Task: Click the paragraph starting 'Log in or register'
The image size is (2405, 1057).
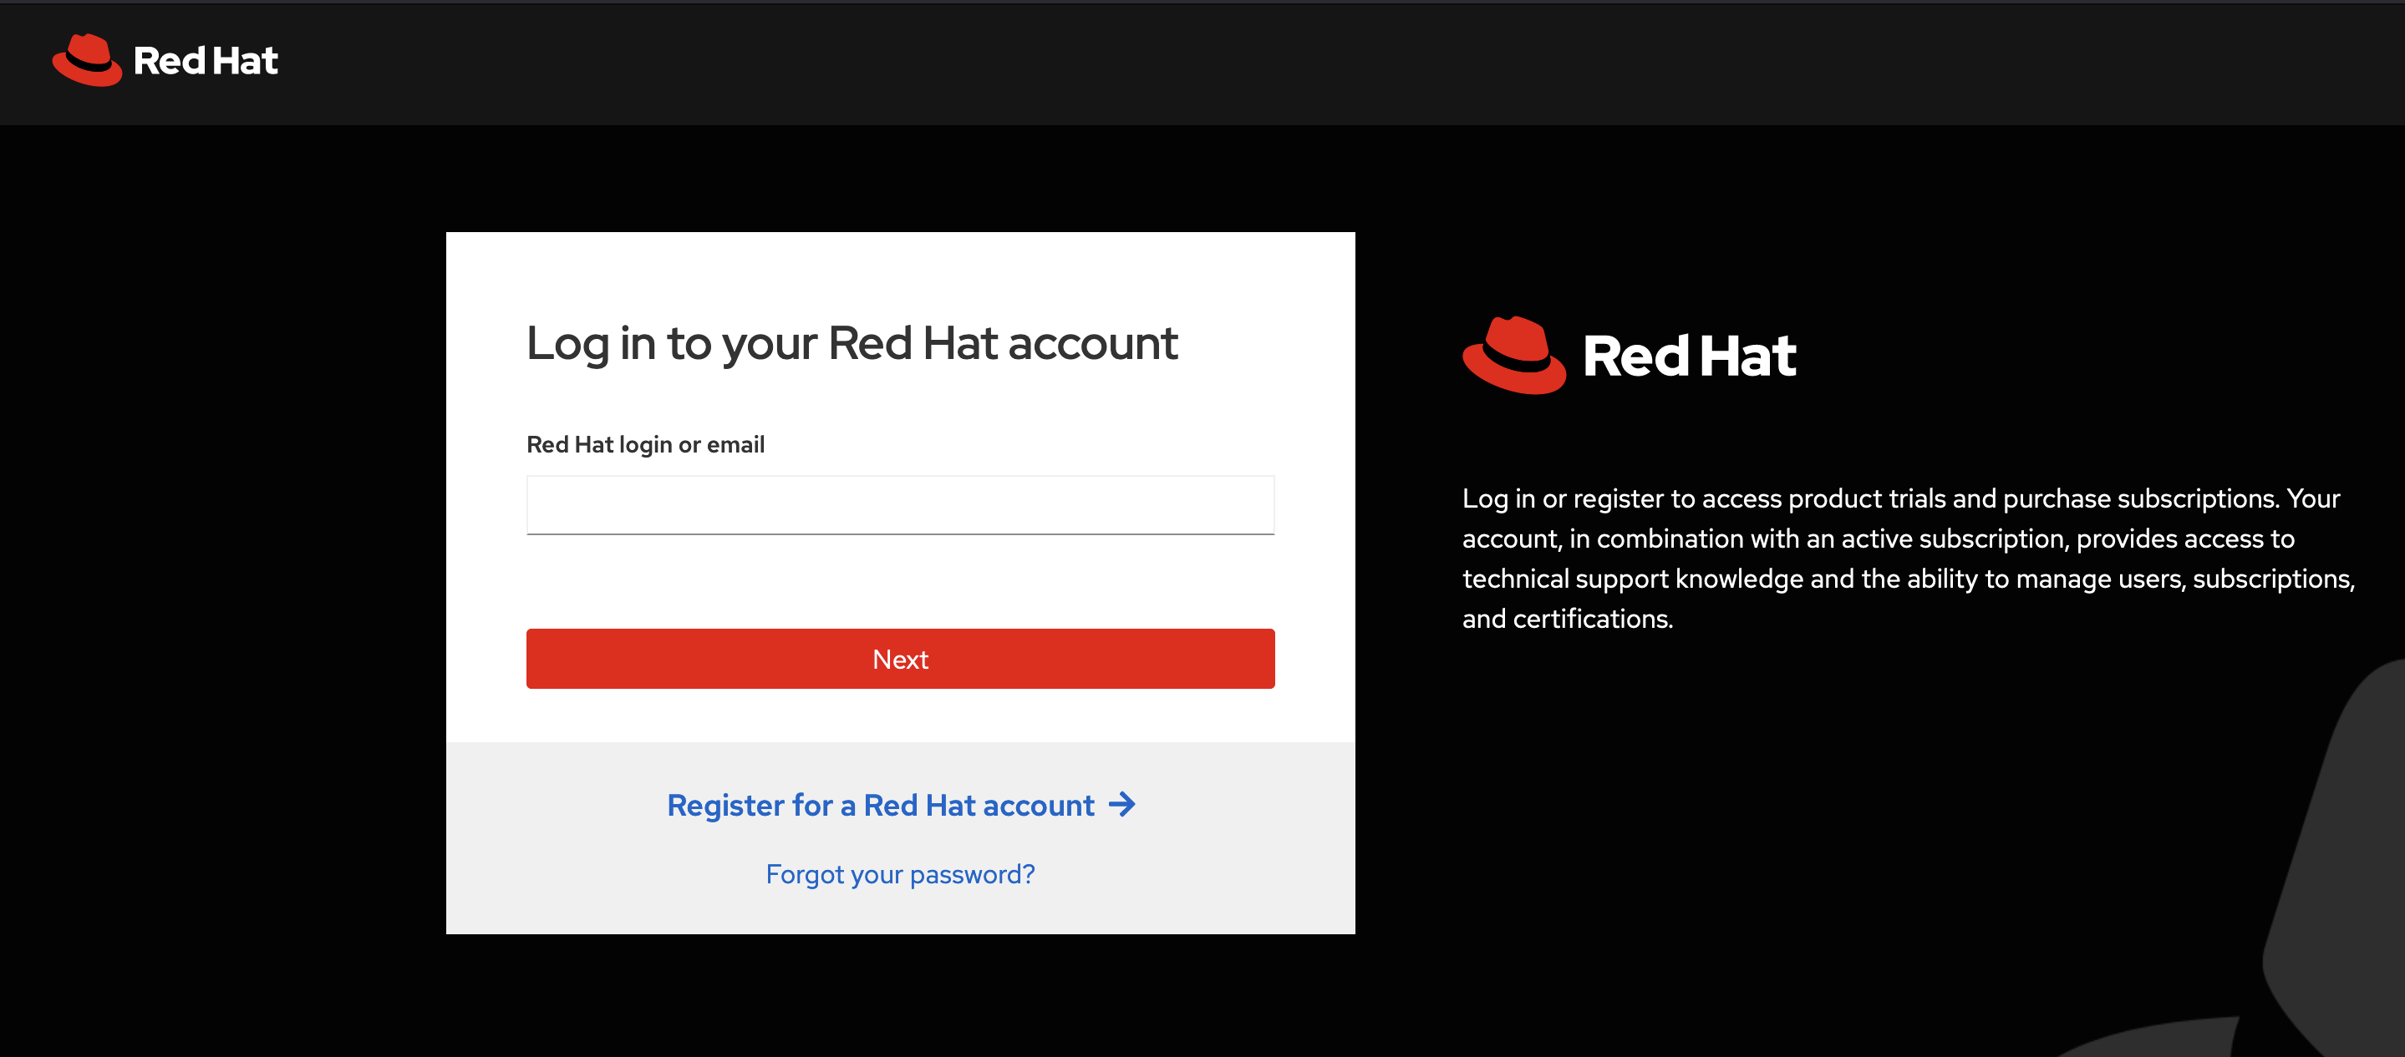Action: (x=1909, y=558)
